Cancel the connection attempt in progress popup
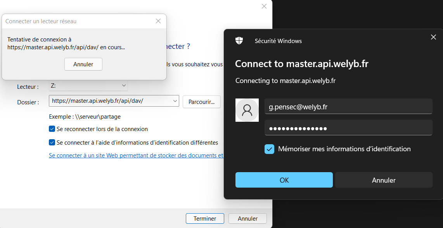The height and width of the screenshot is (228, 443). pos(83,64)
